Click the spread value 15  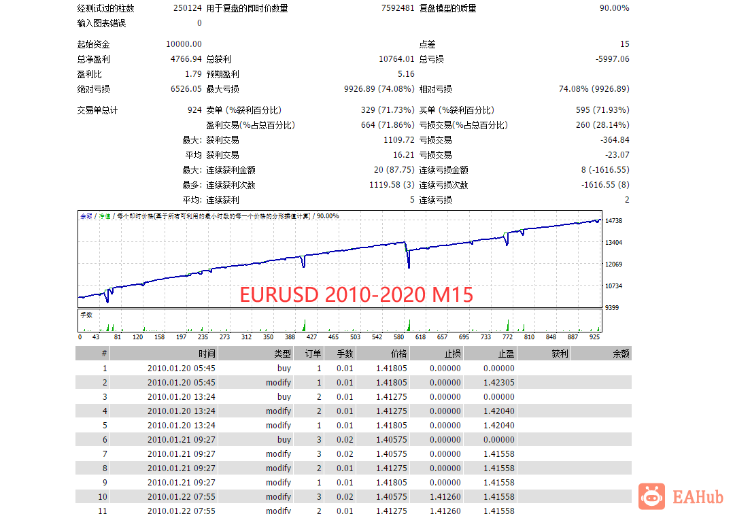[x=624, y=44]
